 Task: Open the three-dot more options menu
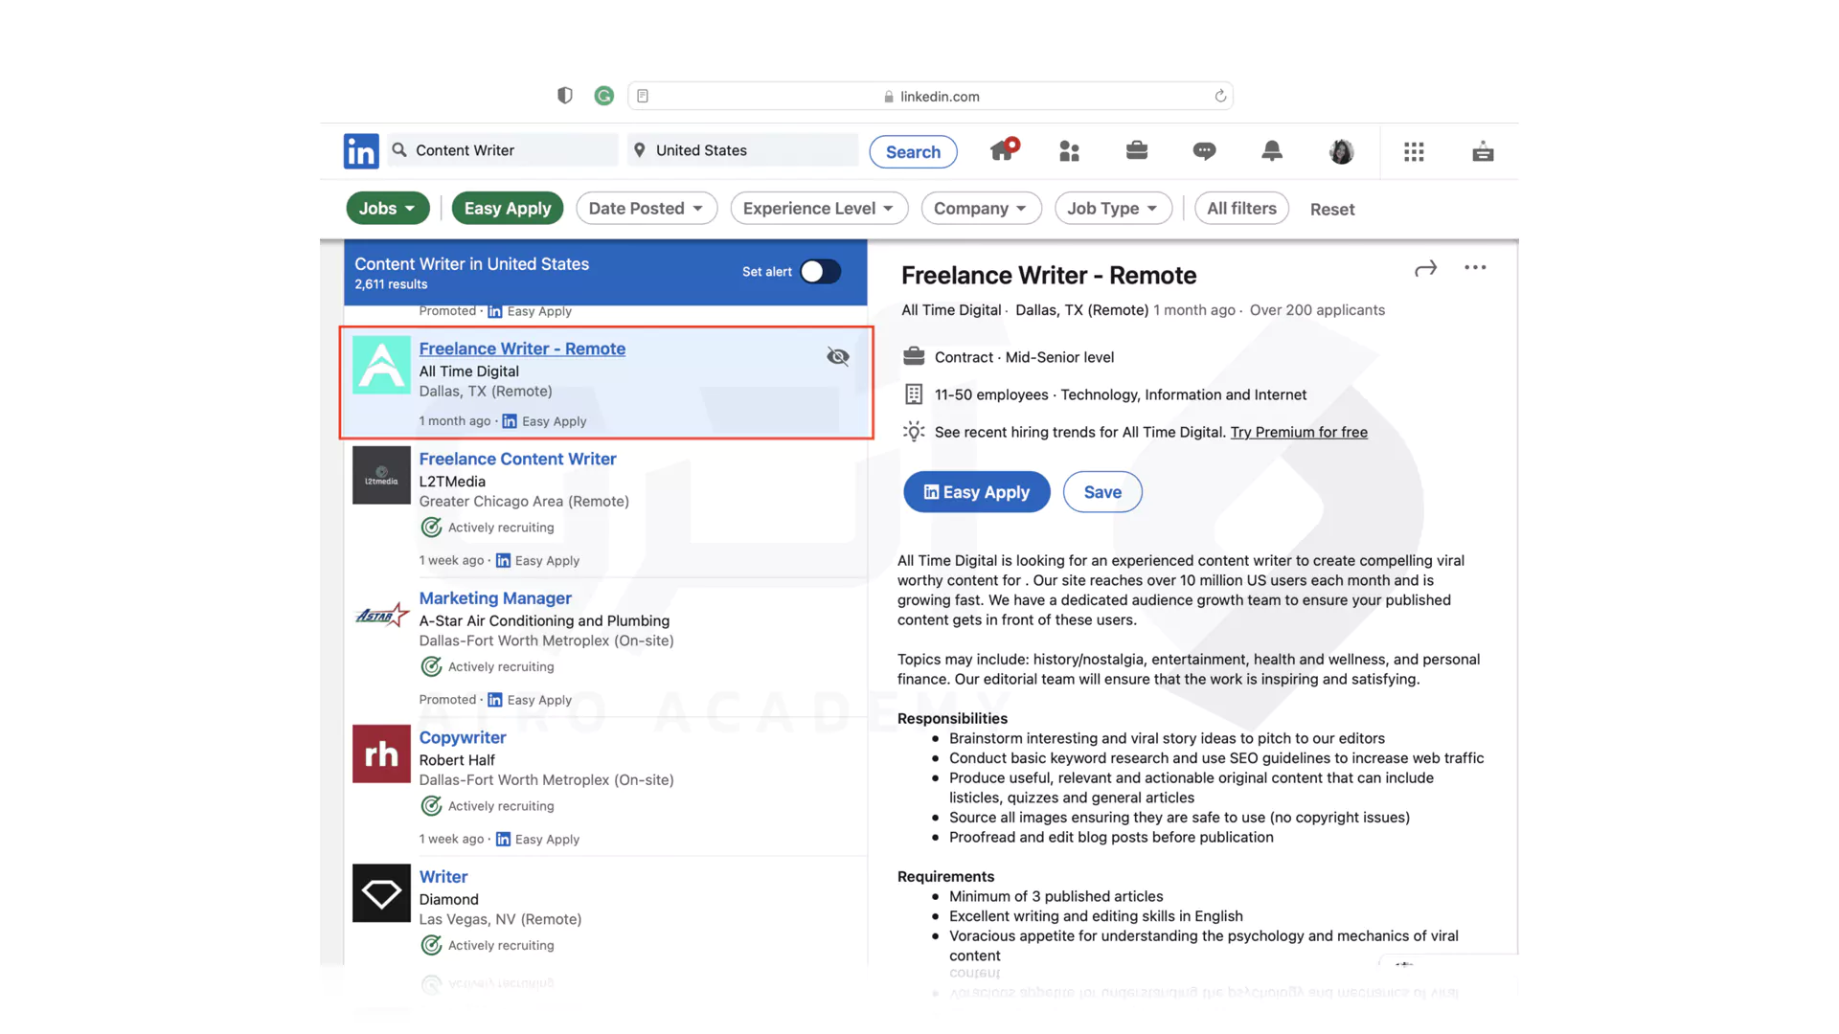pyautogui.click(x=1475, y=268)
